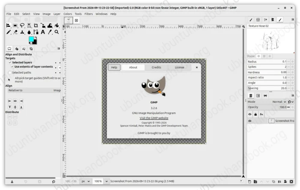Hide the Screenshot layer with the eye icon
300x190 pixels.
click(x=250, y=121)
